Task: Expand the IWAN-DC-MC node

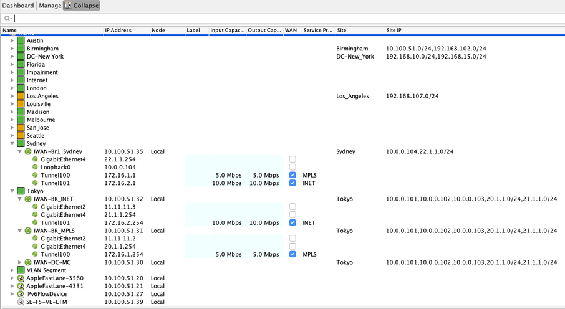Action: pos(20,262)
